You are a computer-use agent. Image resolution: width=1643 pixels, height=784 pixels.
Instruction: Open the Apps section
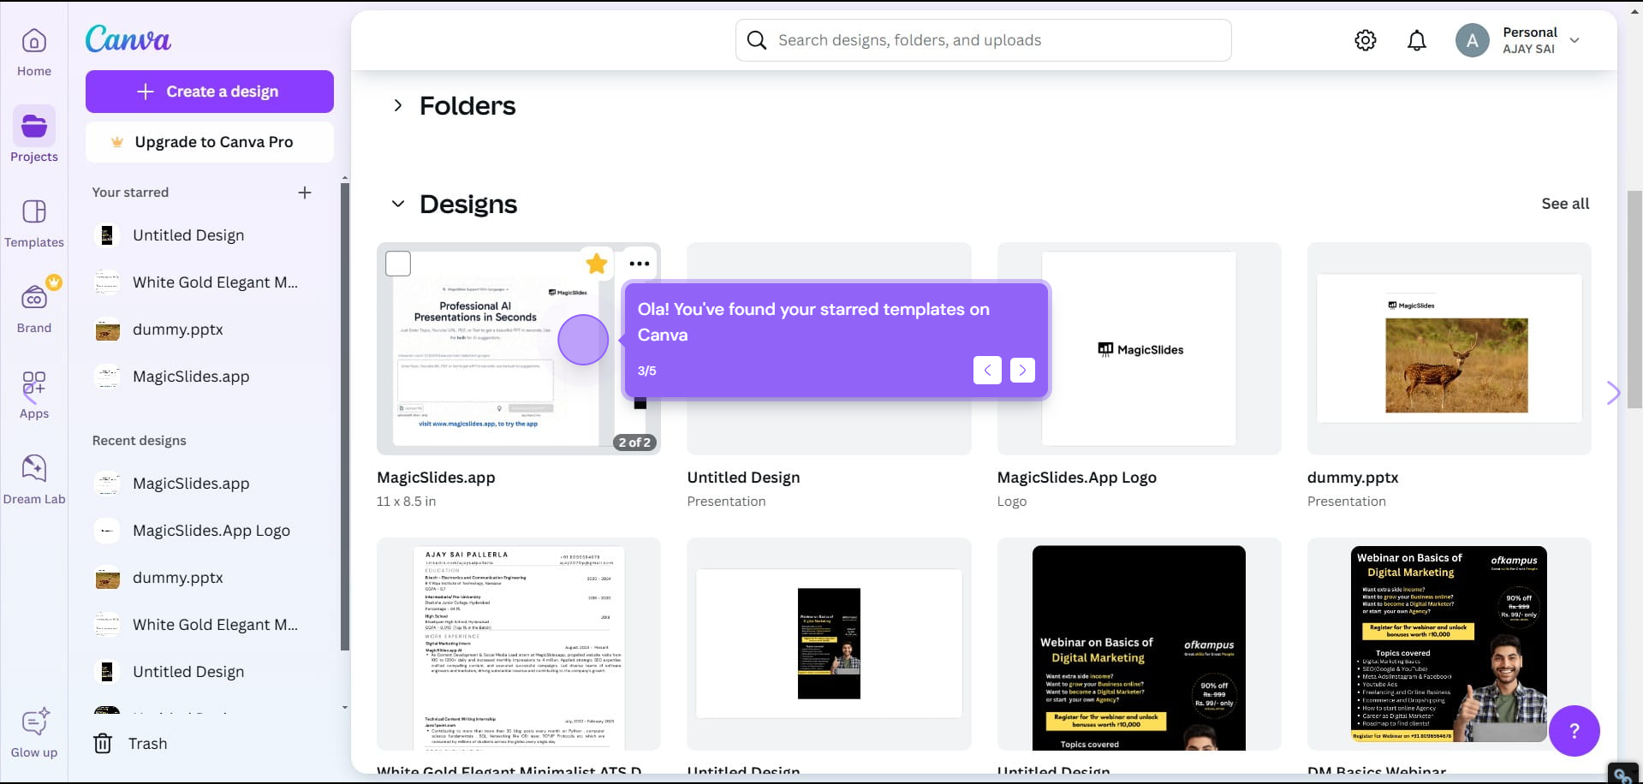click(34, 395)
